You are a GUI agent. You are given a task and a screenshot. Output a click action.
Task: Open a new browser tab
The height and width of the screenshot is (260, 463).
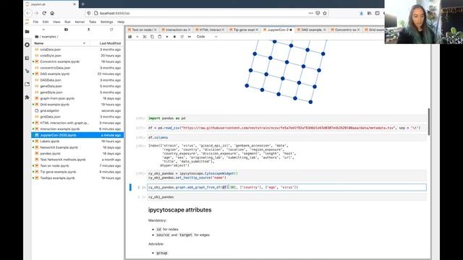tap(83, 4)
